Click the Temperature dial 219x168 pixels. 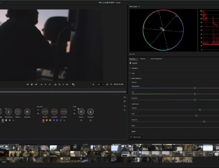point(8,112)
